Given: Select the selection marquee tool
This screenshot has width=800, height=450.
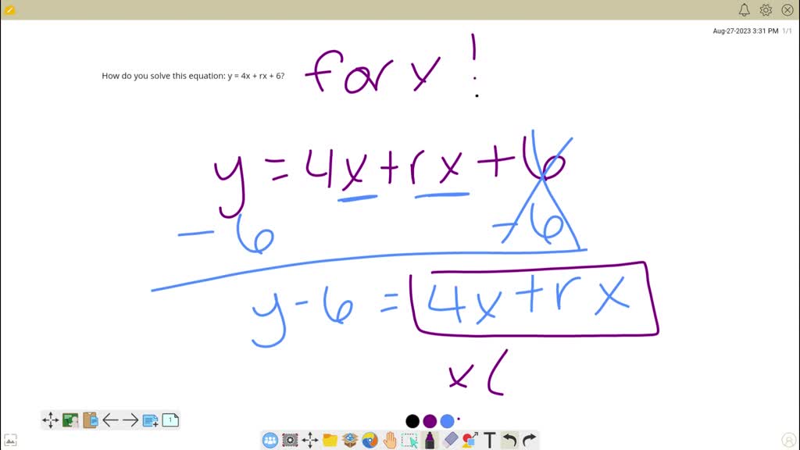Looking at the screenshot, I should point(409,440).
